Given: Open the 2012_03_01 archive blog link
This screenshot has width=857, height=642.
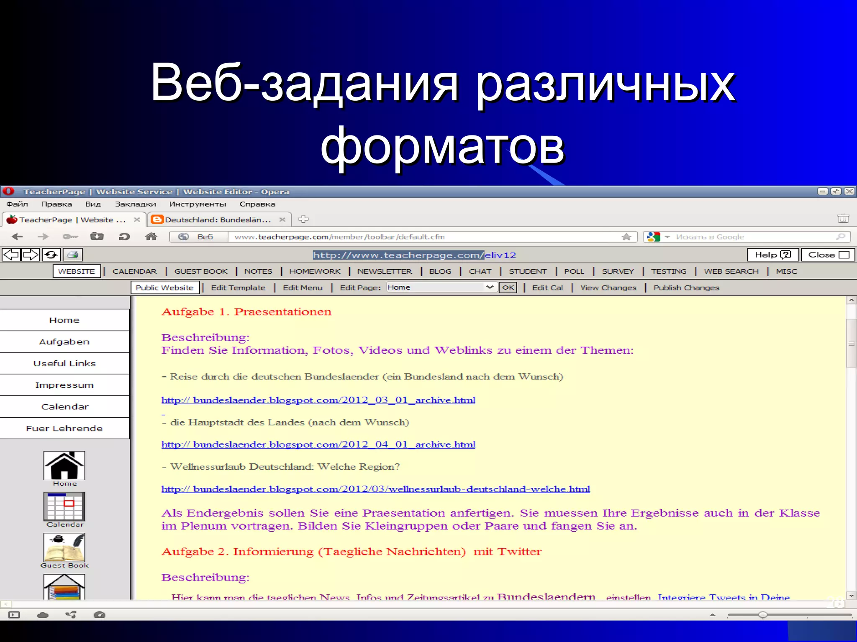Looking at the screenshot, I should (x=318, y=400).
